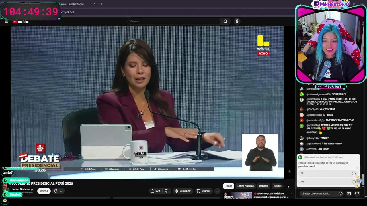Open the Cuarto debate presidencial title link

click(271, 195)
